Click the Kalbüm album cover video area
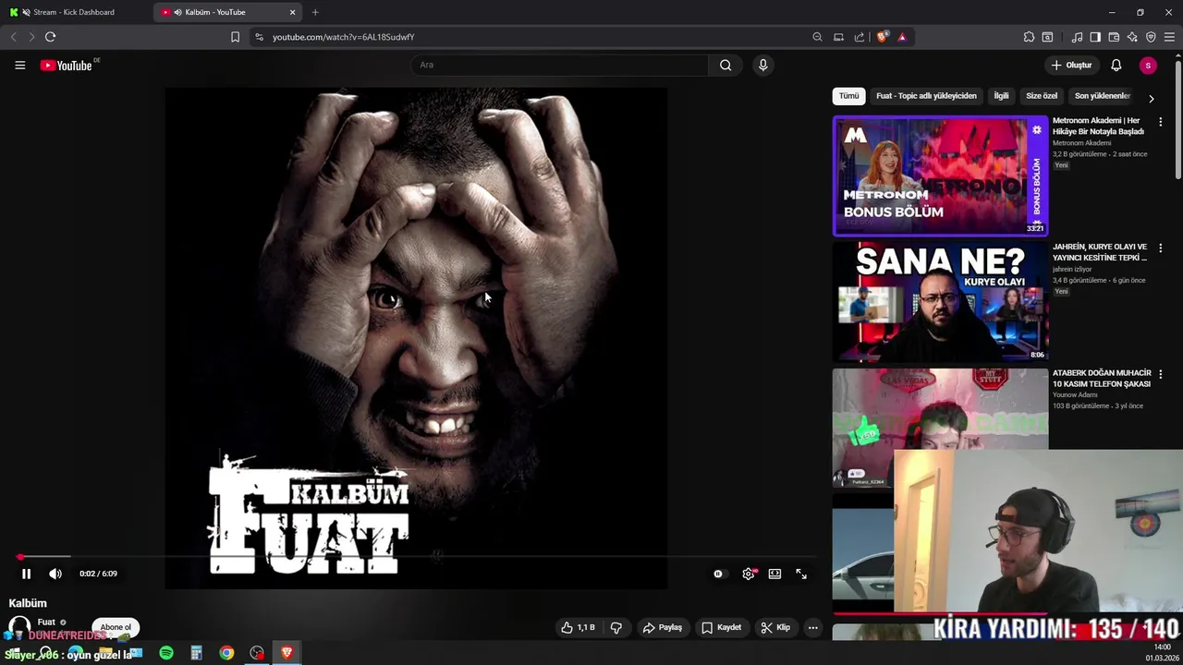Screen dimensions: 1183x665 coord(416,338)
